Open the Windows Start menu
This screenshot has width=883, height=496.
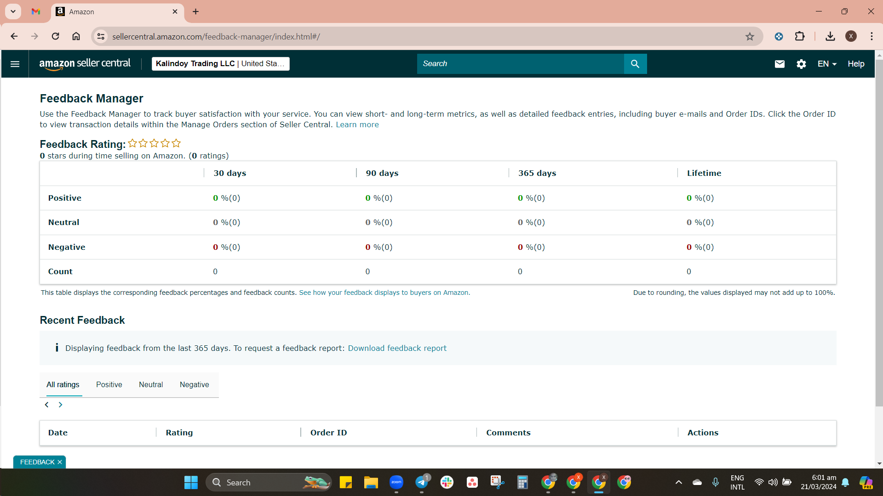(191, 483)
